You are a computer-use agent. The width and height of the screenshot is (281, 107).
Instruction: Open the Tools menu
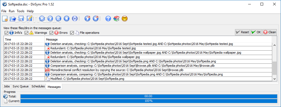tap(21, 11)
